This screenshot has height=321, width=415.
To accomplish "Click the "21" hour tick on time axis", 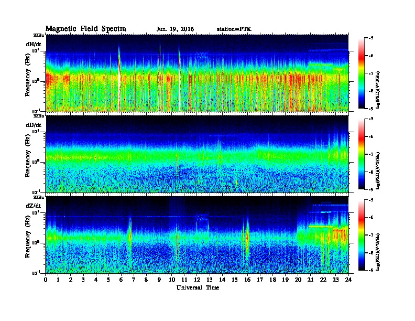I will coord(310,280).
